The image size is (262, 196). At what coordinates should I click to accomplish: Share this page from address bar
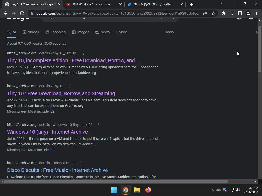tap(205, 13)
